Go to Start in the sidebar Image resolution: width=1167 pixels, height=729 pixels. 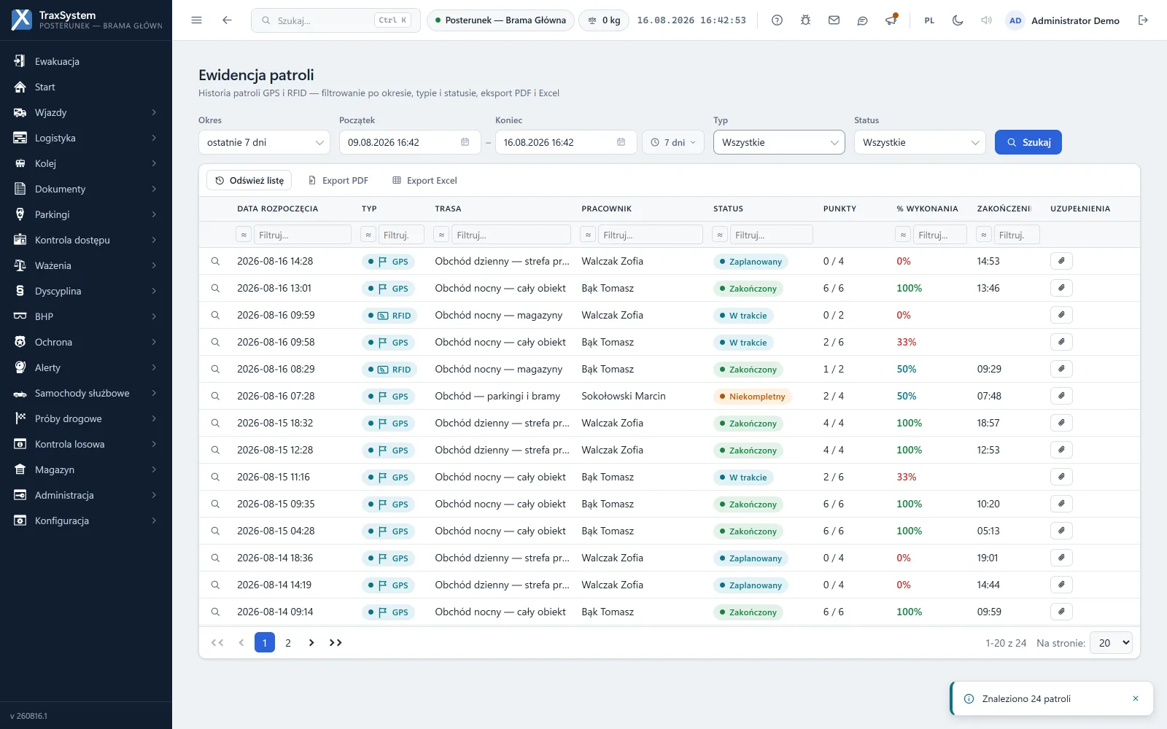coord(86,87)
